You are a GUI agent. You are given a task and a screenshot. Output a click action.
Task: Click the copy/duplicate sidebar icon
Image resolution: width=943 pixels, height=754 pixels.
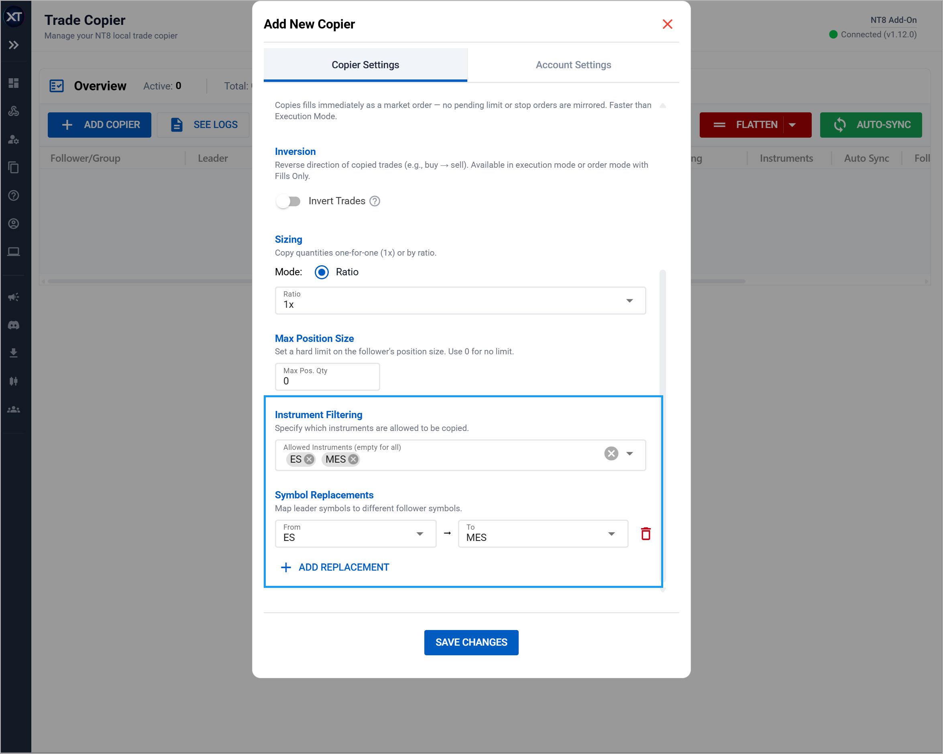pos(14,168)
